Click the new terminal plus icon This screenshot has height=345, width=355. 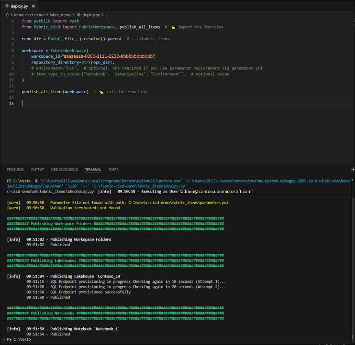coord(353,169)
